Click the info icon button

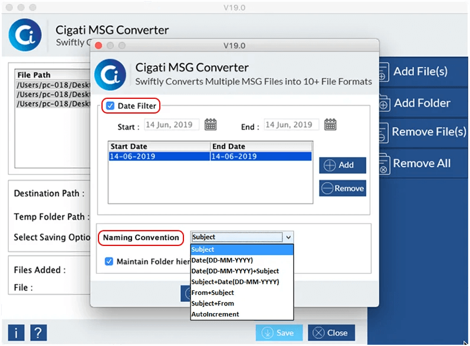[x=16, y=332]
